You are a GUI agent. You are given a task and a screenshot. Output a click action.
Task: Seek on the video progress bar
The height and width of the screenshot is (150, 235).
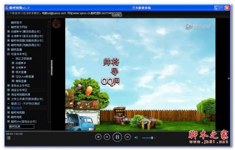pos(117,131)
